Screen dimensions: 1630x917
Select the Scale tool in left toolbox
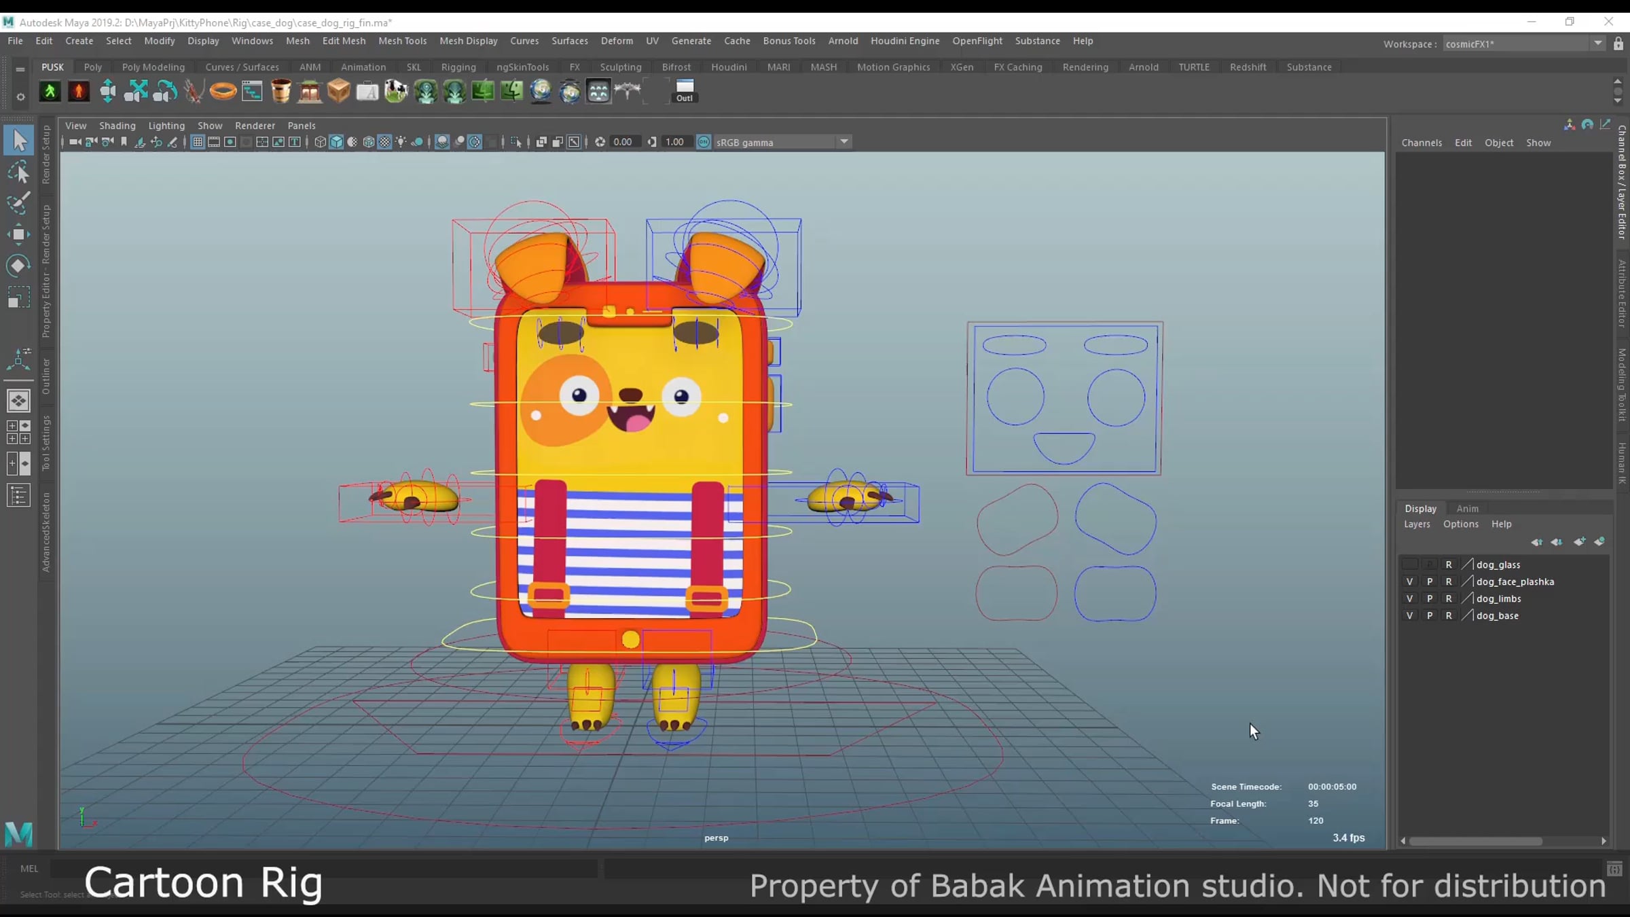click(x=18, y=298)
